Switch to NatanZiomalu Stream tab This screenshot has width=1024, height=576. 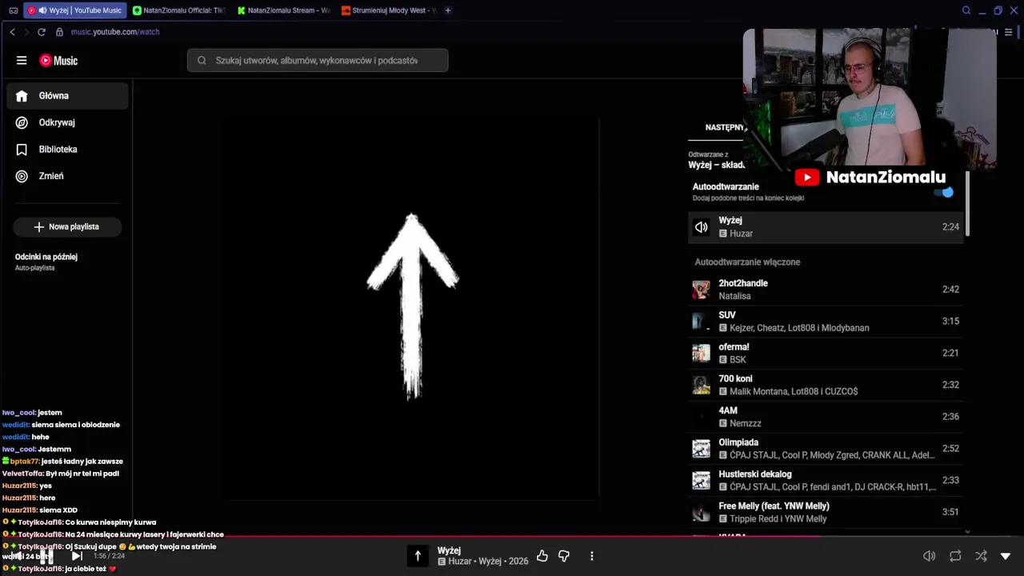pyautogui.click(x=284, y=10)
